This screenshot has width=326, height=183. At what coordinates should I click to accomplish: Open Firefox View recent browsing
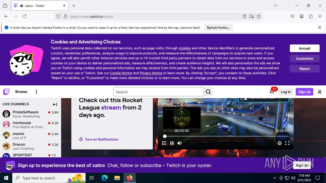(5, 6)
